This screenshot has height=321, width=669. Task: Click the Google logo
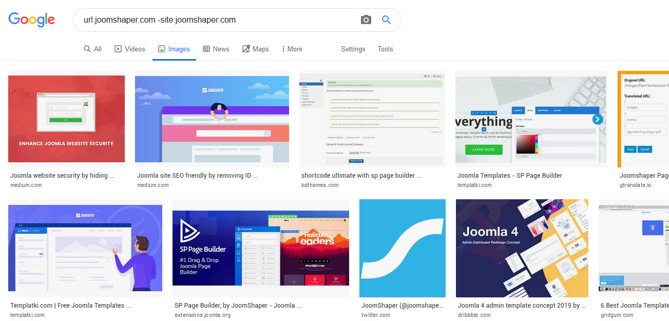(x=32, y=20)
